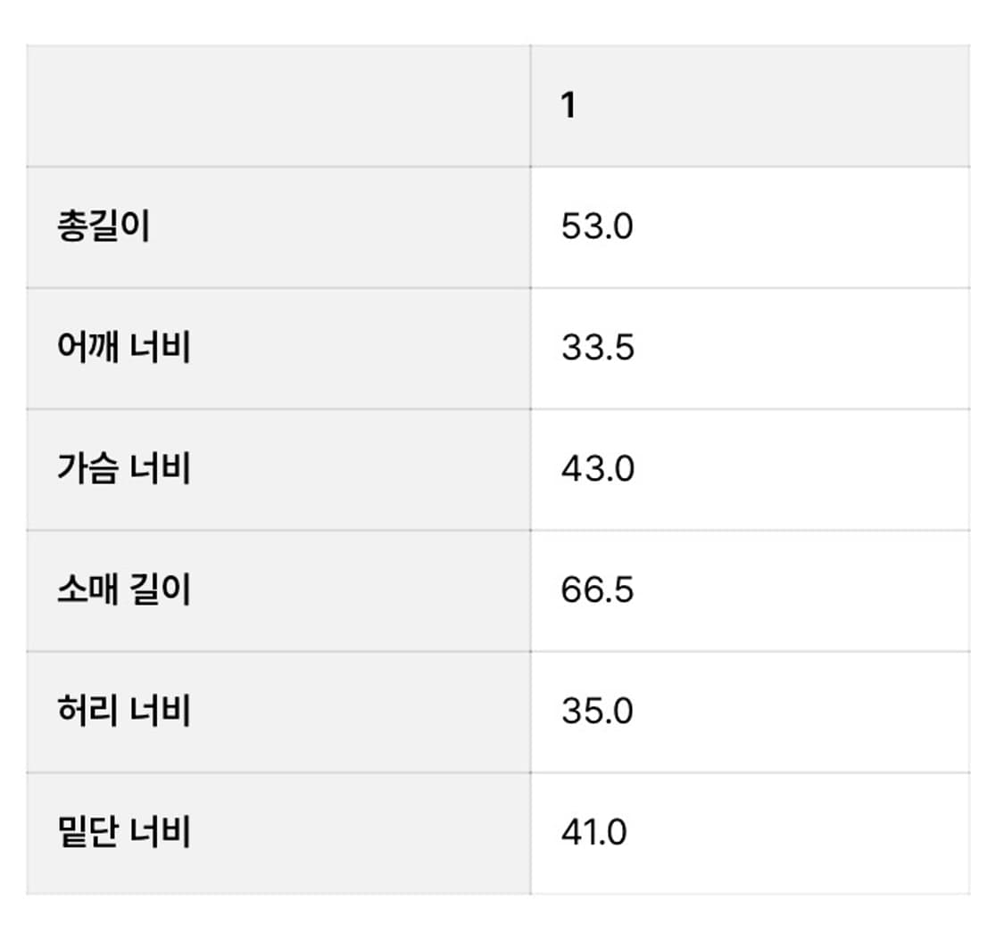Select the 가슴 너비 row label
The height and width of the screenshot is (940, 1004).
[x=123, y=469]
